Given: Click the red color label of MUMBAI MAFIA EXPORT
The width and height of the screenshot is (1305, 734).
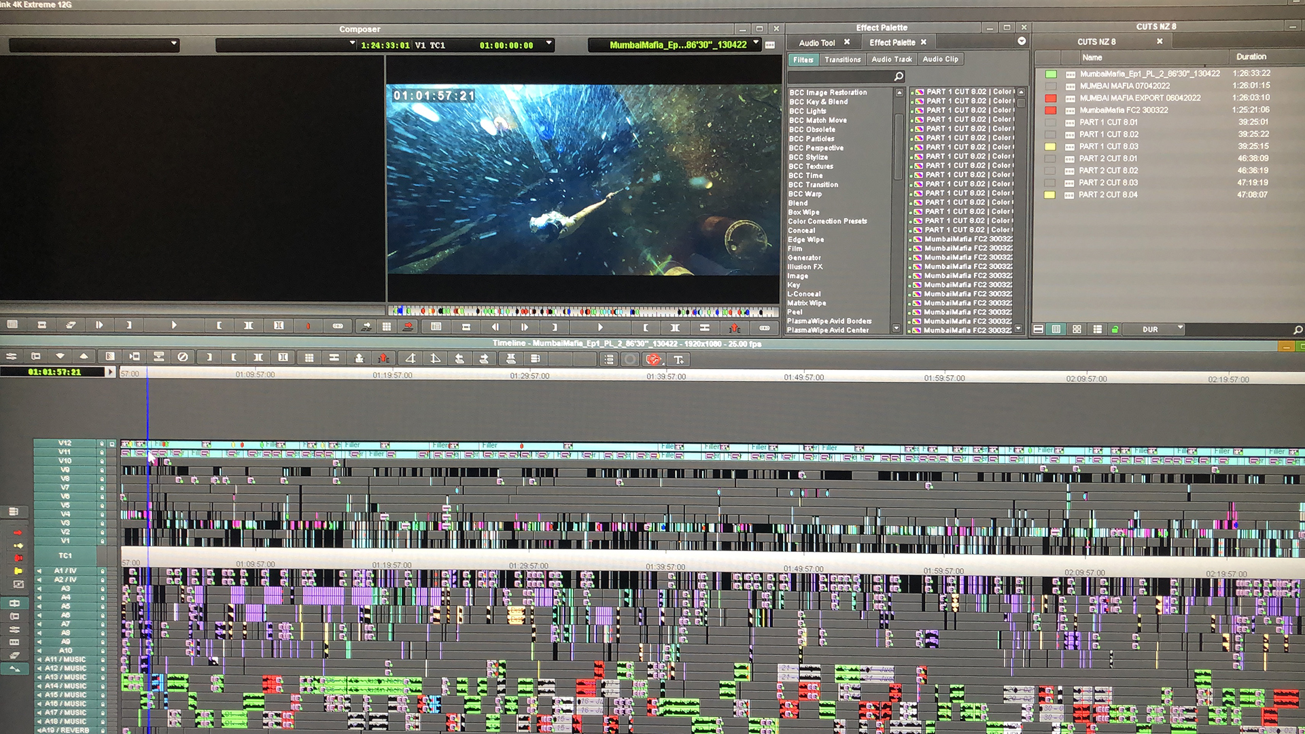Looking at the screenshot, I should tap(1051, 98).
